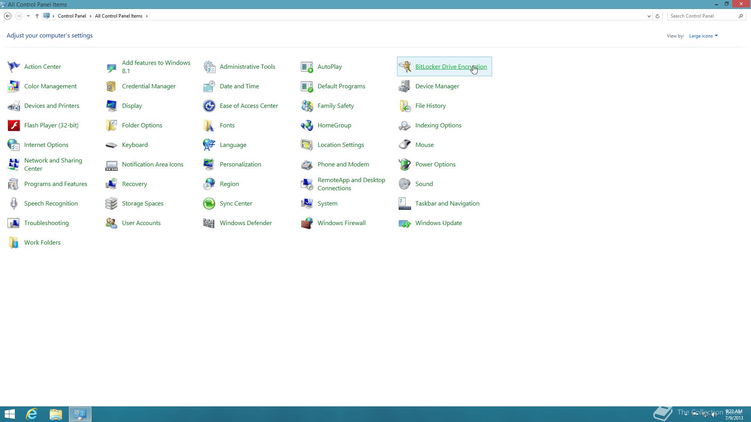Open the File History link

coord(431,106)
